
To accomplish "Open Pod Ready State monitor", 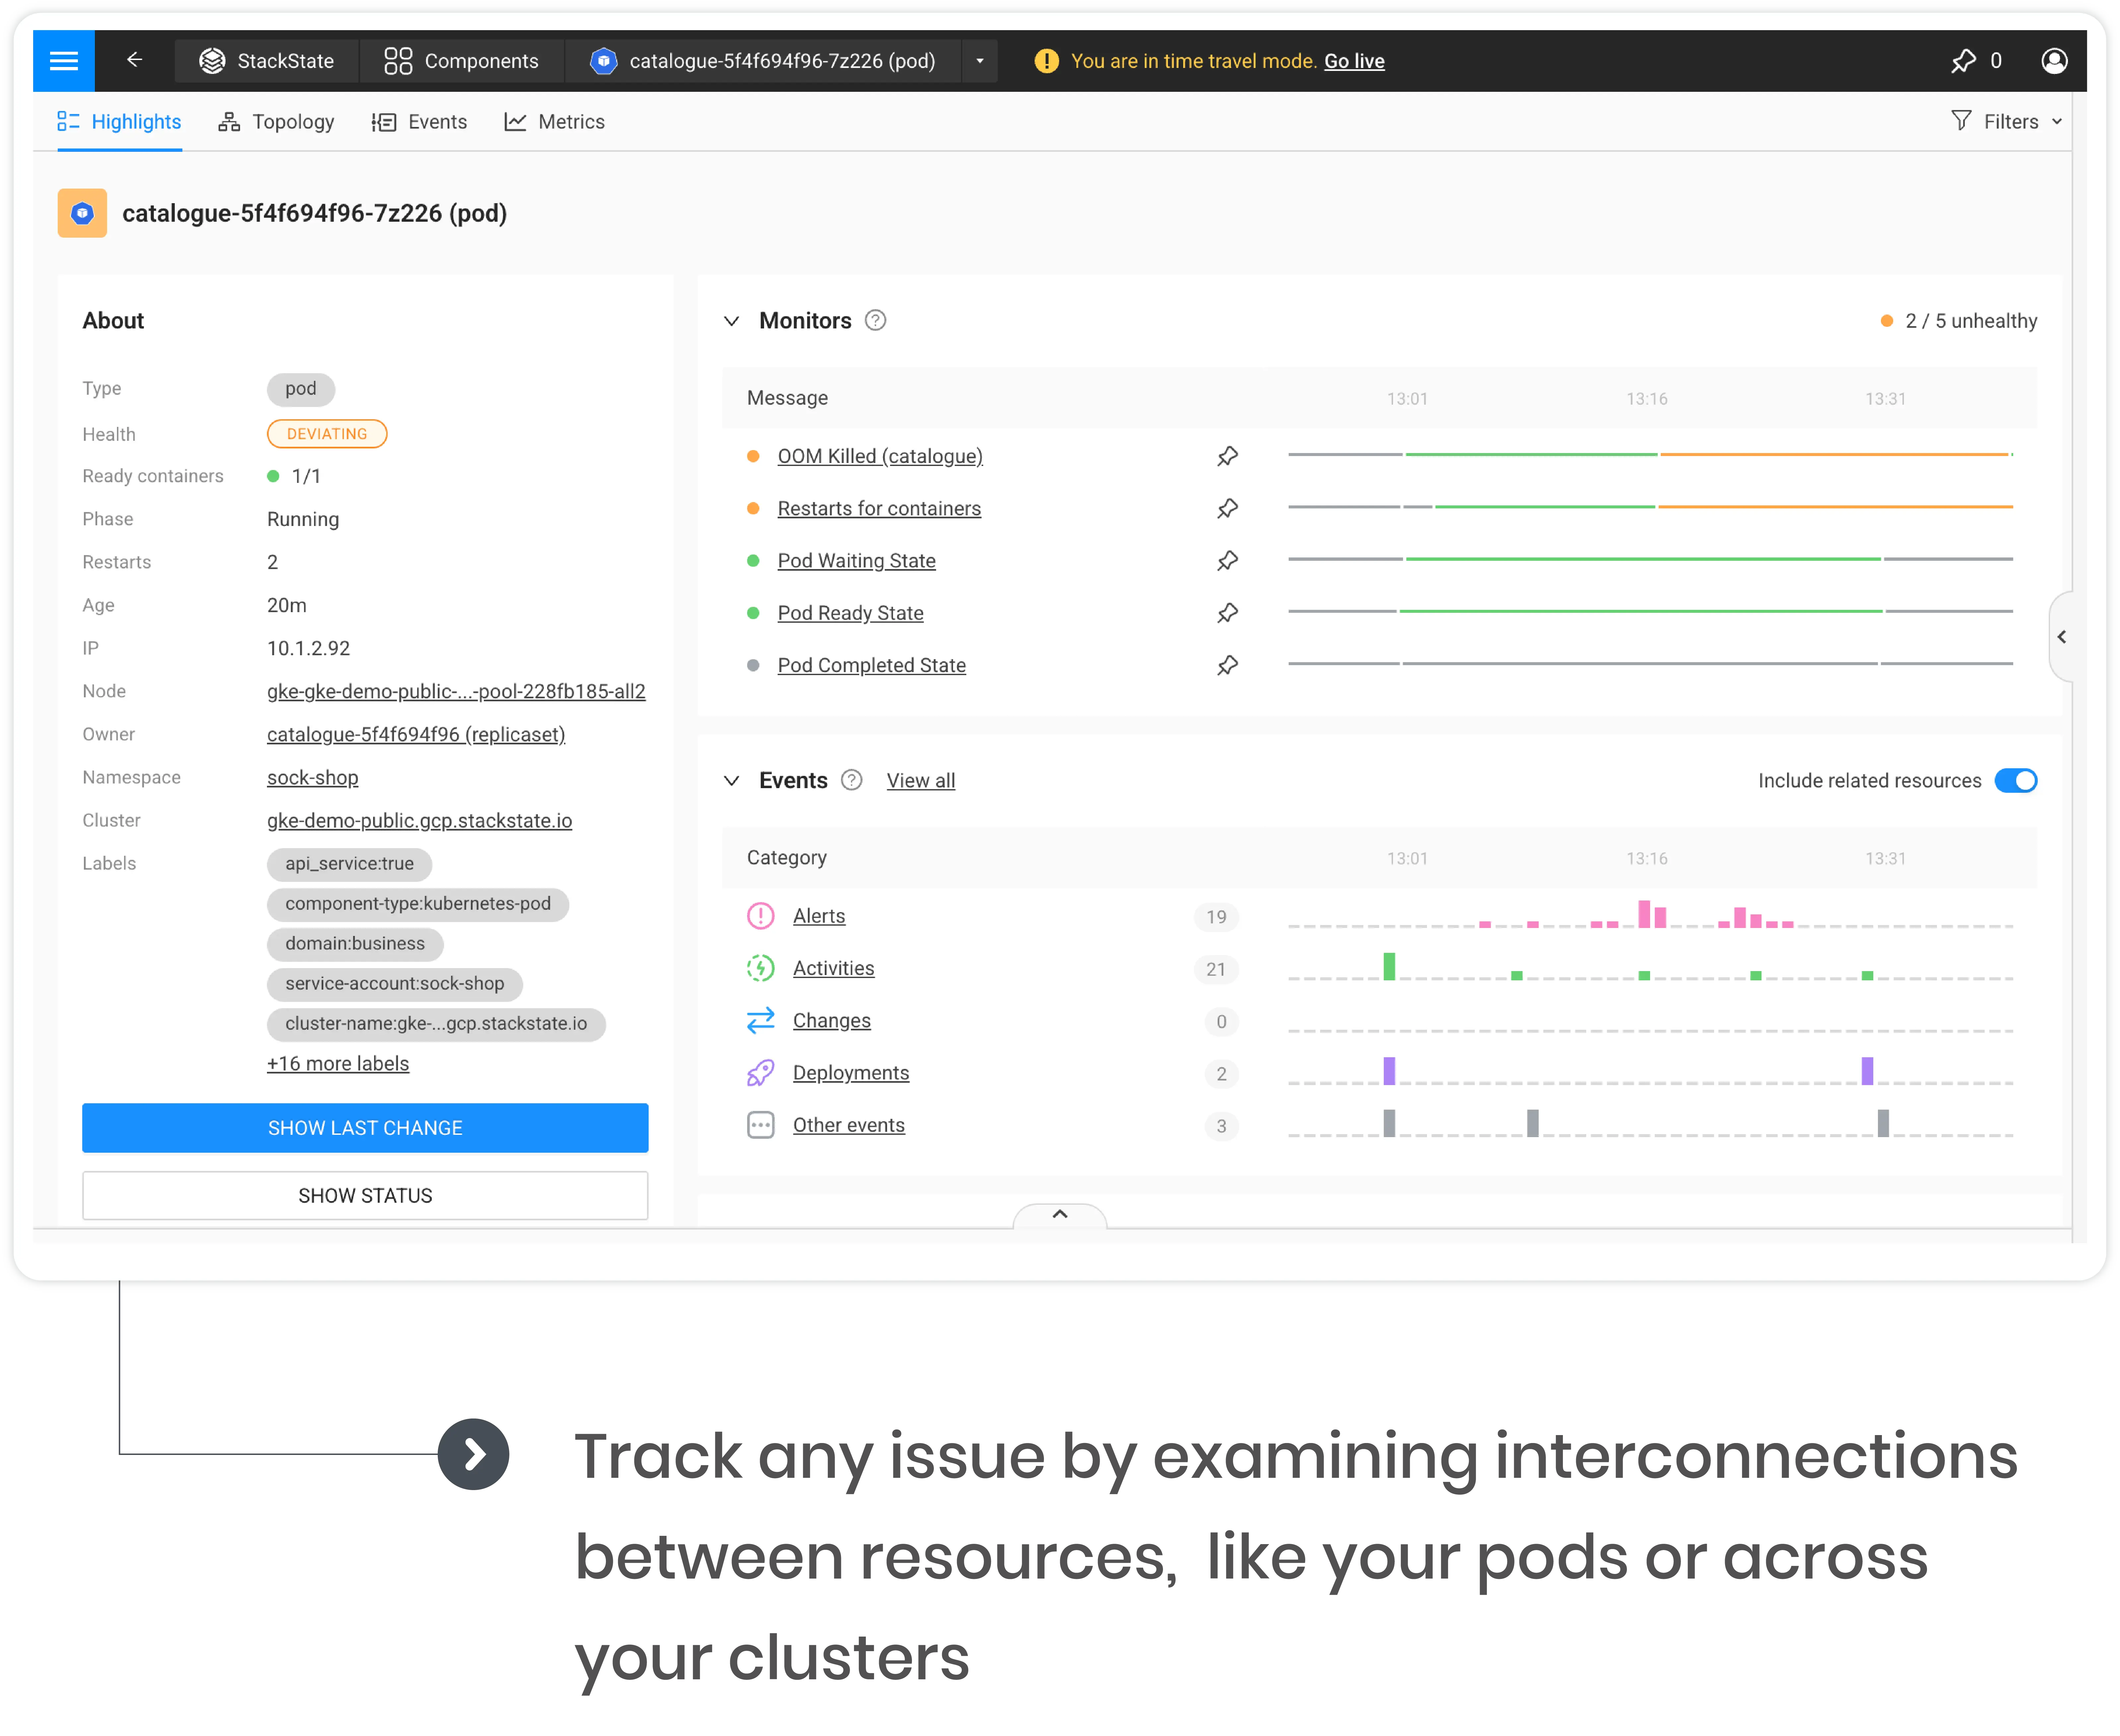I will 850,613.
